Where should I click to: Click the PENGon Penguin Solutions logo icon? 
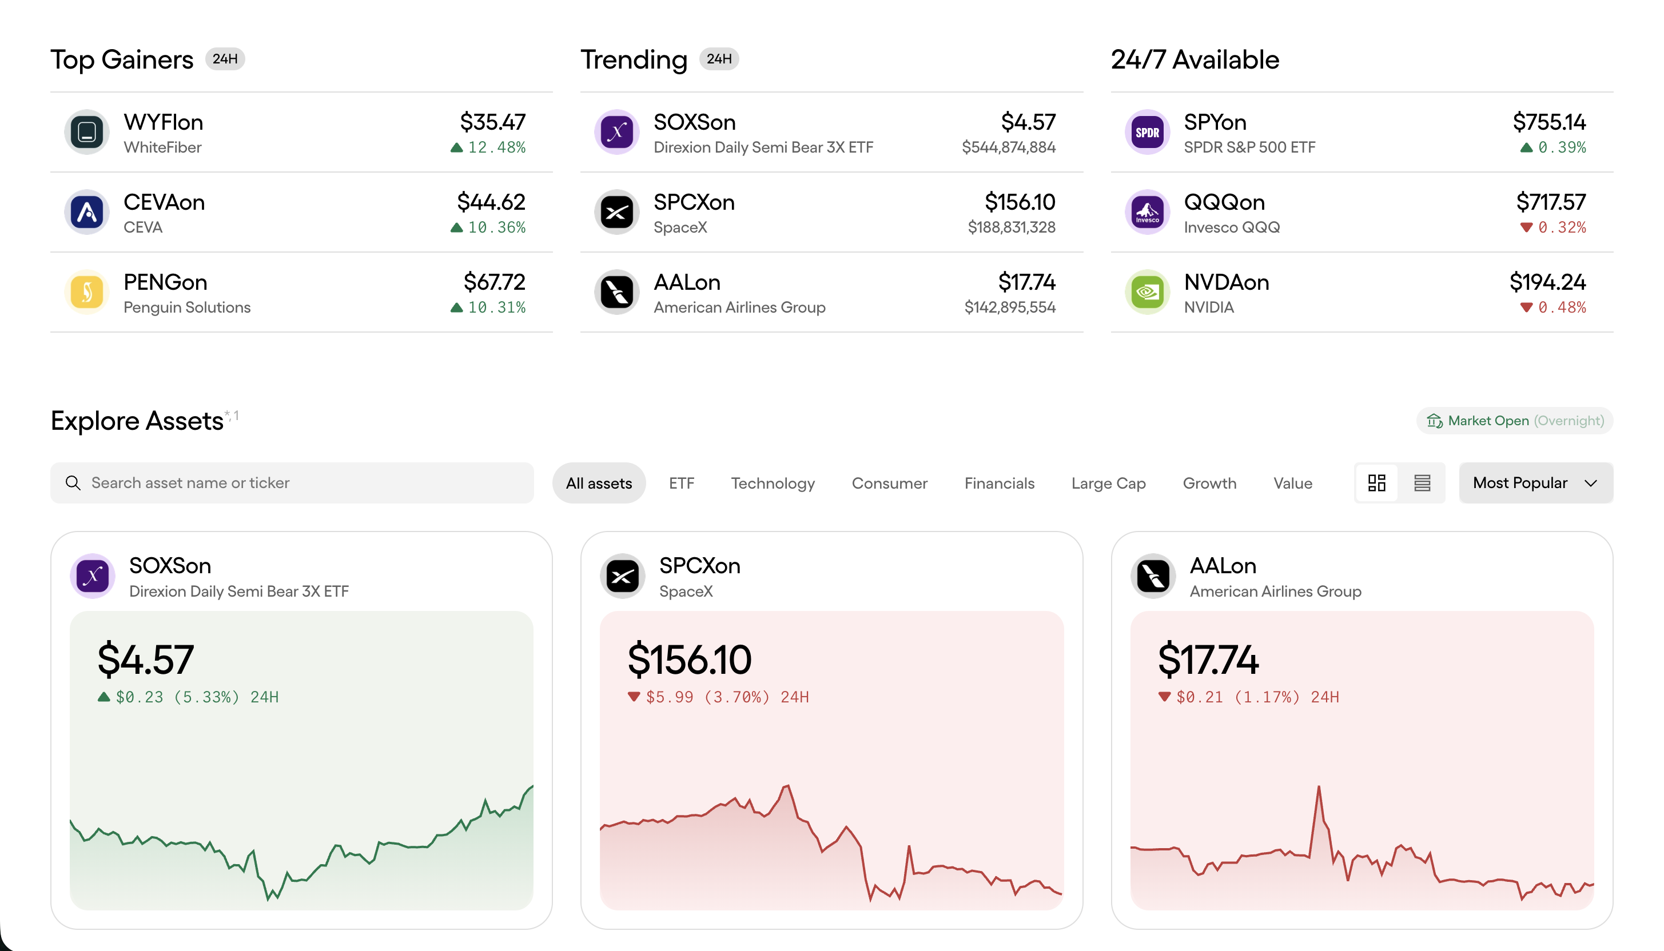[x=87, y=292]
